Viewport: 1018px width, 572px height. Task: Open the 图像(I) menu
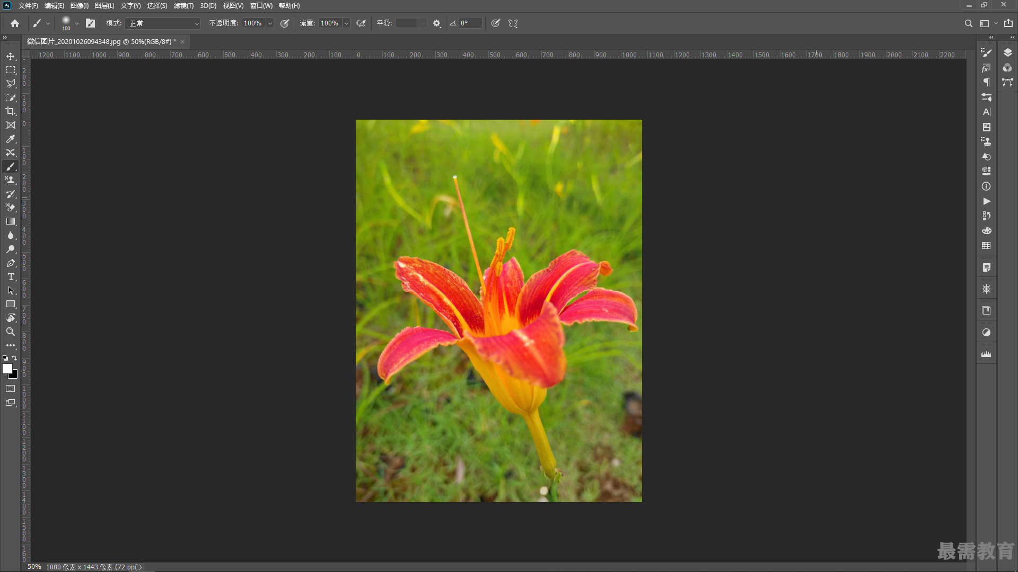(80, 6)
